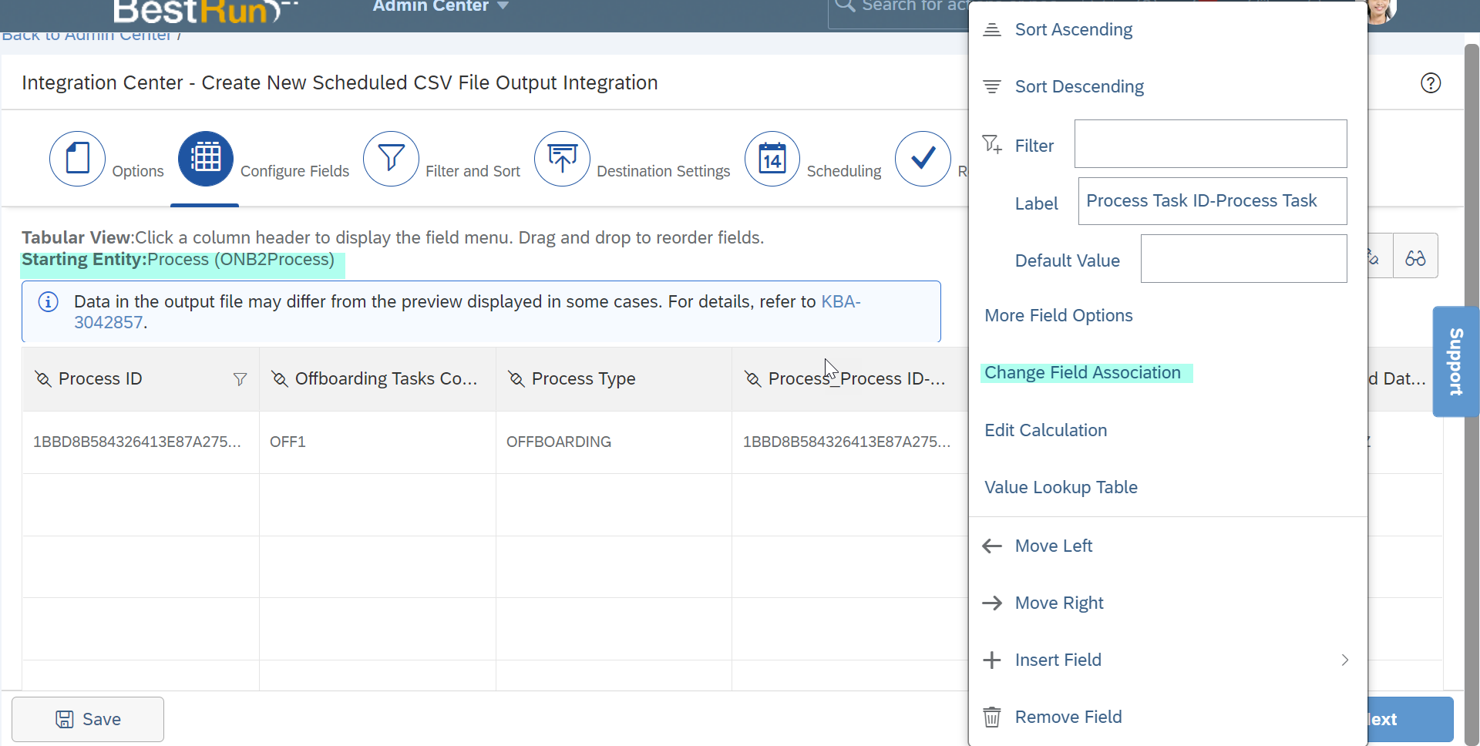Click the Filter add funnel icon in the menu
The height and width of the screenshot is (746, 1480).
[992, 144]
